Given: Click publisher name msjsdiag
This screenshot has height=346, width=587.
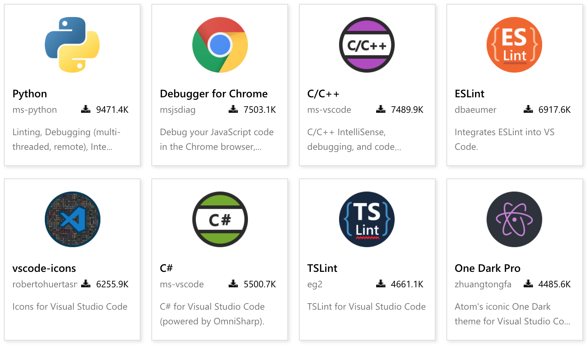Looking at the screenshot, I should pyautogui.click(x=178, y=110).
